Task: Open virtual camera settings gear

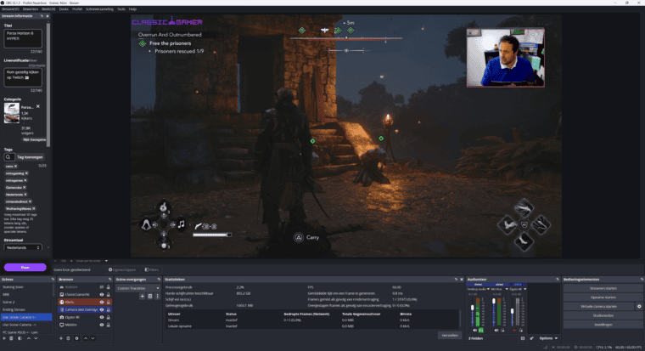Action: 639,306
